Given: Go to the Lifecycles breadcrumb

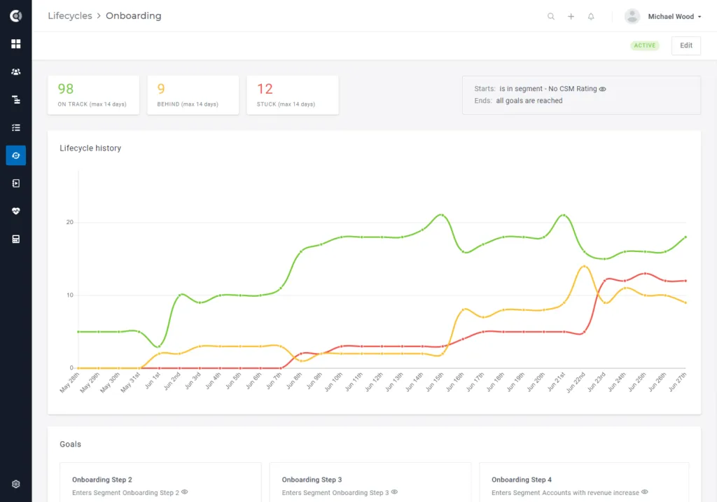Looking at the screenshot, I should (x=70, y=16).
